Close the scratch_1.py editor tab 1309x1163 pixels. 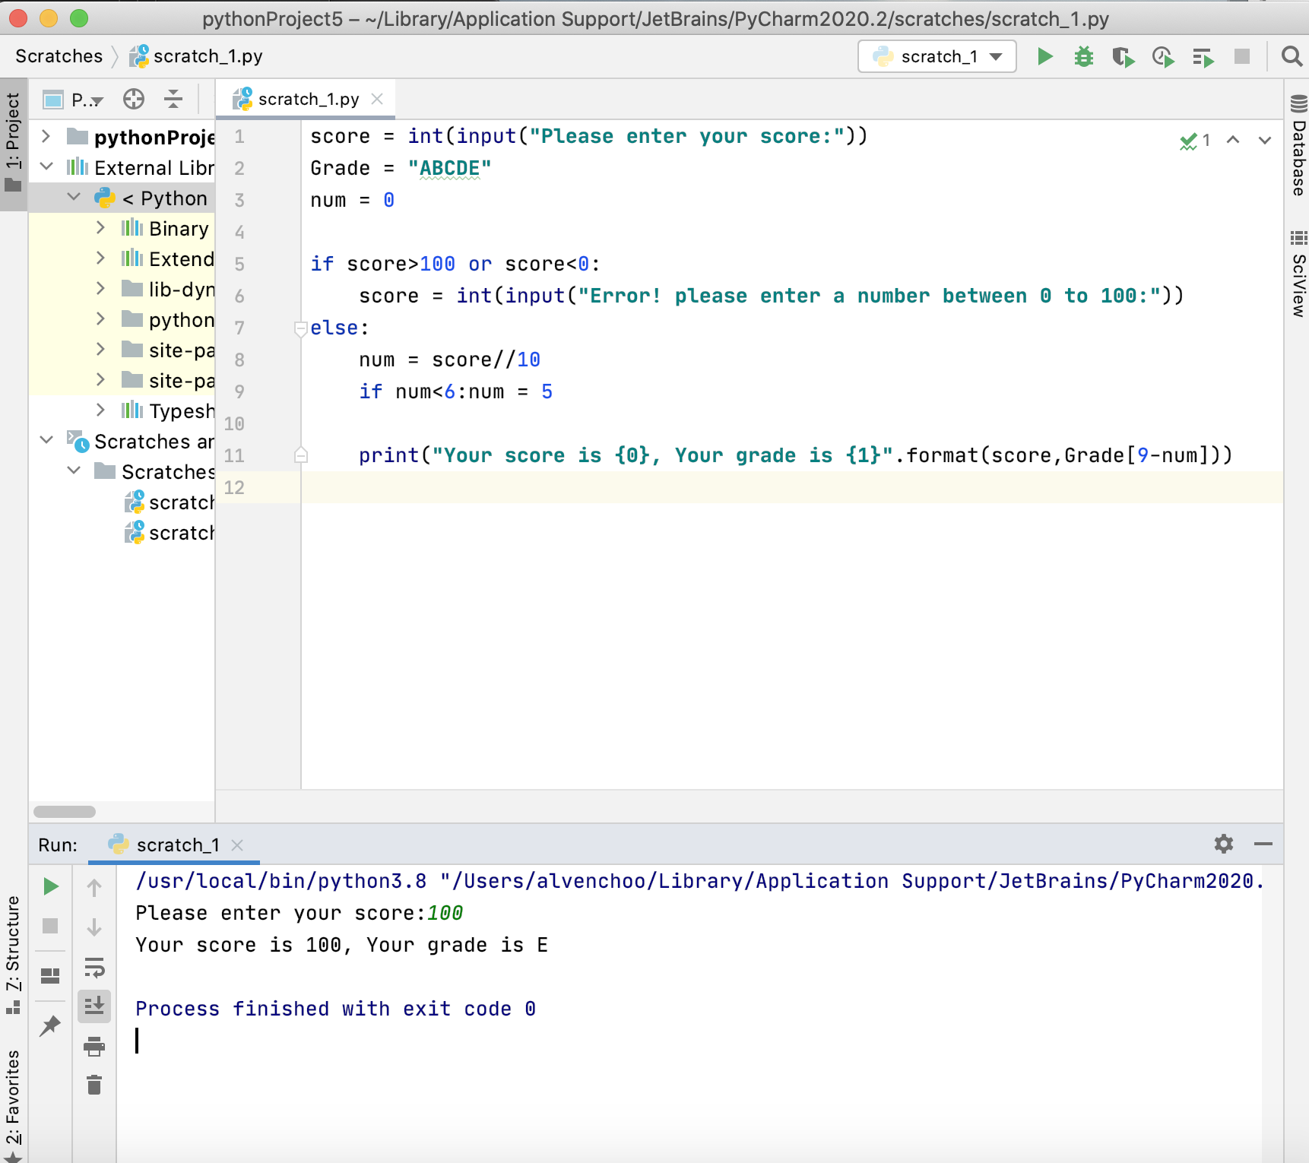point(377,99)
